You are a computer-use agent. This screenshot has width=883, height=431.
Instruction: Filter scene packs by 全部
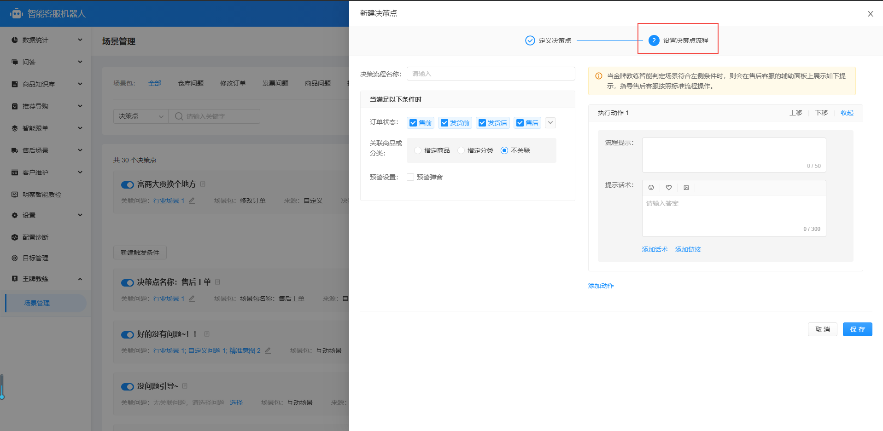[x=155, y=83]
